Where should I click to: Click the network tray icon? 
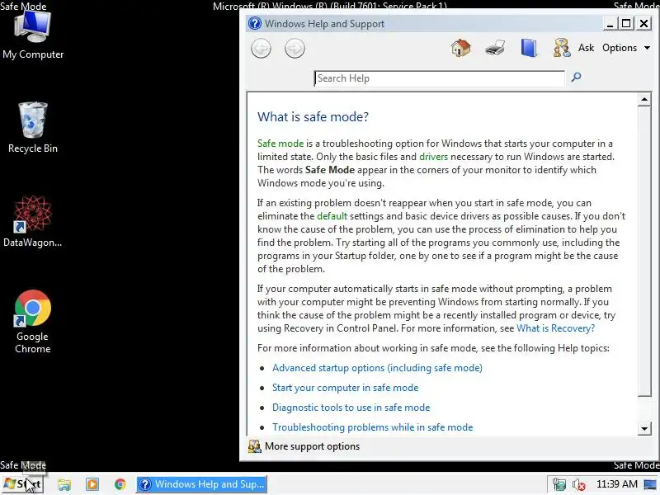pyautogui.click(x=559, y=485)
